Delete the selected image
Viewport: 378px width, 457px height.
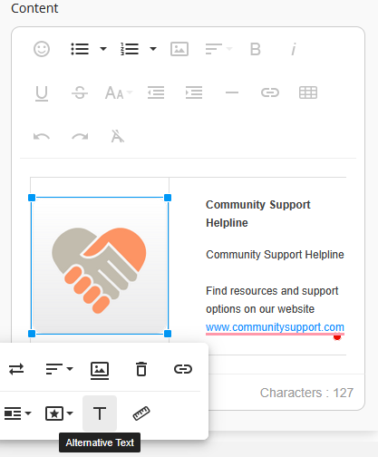(x=141, y=369)
